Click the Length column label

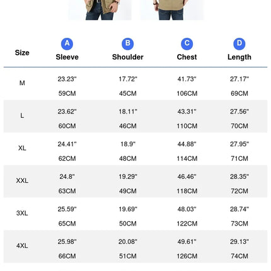point(239,57)
